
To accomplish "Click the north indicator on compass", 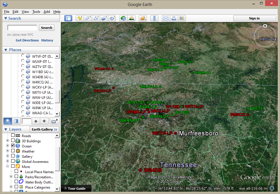I will 265,26.
